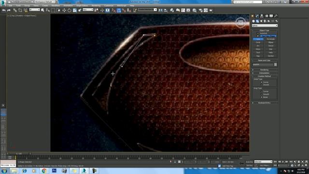This screenshot has height=174, width=309.
Task: Expand the Rendering rollout
Action: point(265,70)
